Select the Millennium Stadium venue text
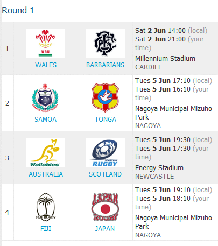This screenshot has width=218, height=246. pyautogui.click(x=165, y=59)
